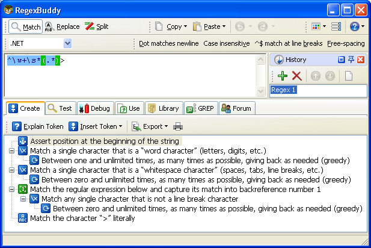Select word character tree row

[x=148, y=150]
